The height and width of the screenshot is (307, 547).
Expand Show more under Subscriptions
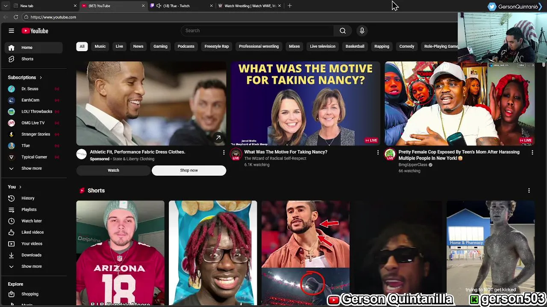point(33,168)
